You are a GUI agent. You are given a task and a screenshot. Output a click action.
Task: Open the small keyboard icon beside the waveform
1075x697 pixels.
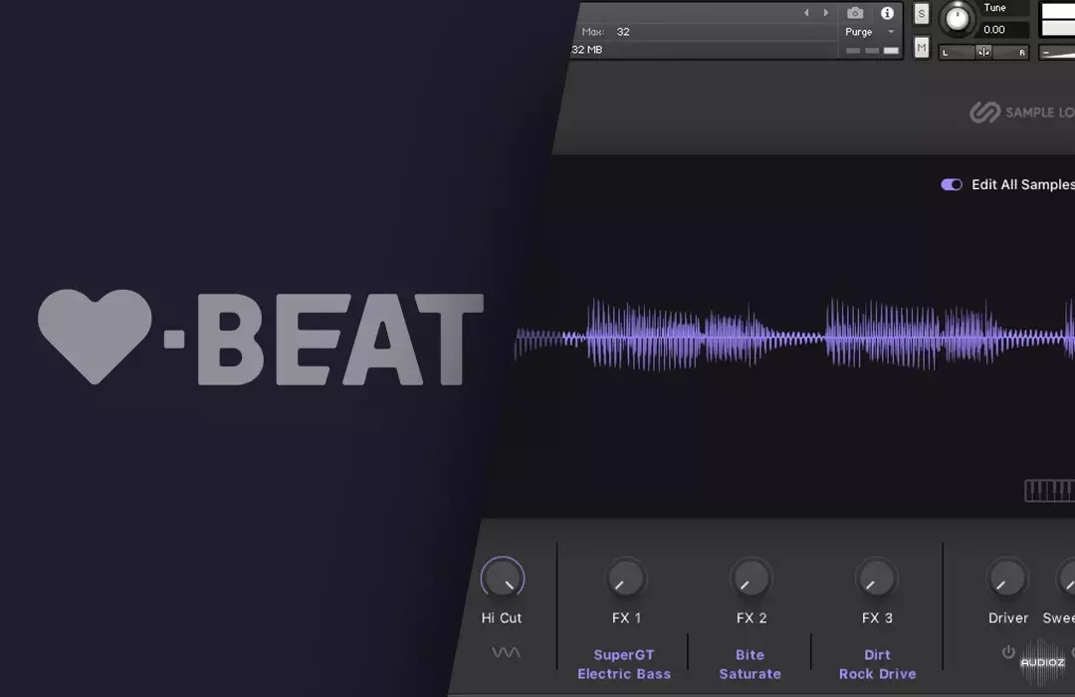coord(1050,491)
